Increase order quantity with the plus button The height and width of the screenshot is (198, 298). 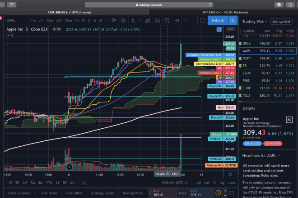point(225,191)
